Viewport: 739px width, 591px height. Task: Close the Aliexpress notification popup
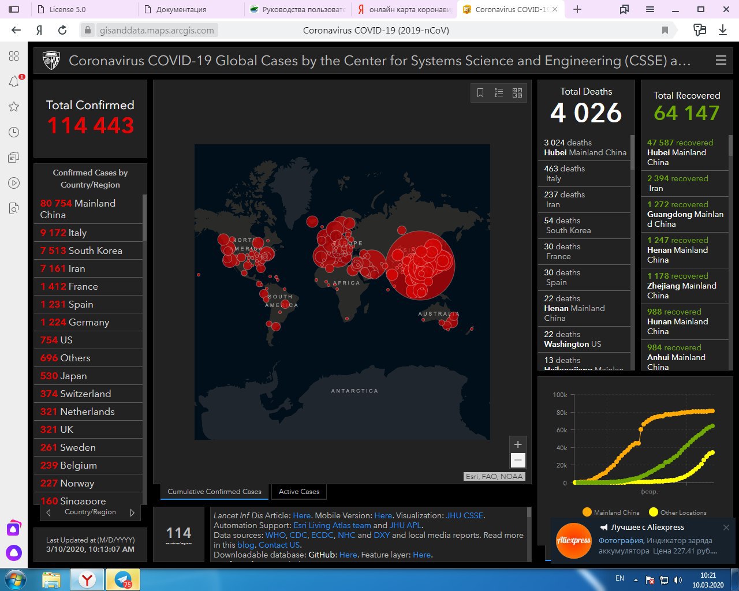726,528
